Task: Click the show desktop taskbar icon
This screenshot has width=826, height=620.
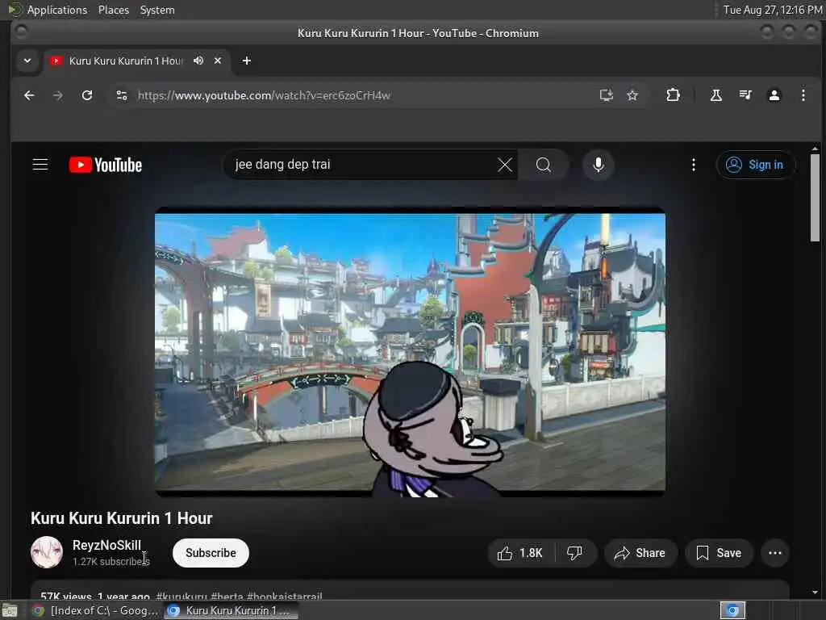Action: 10,610
